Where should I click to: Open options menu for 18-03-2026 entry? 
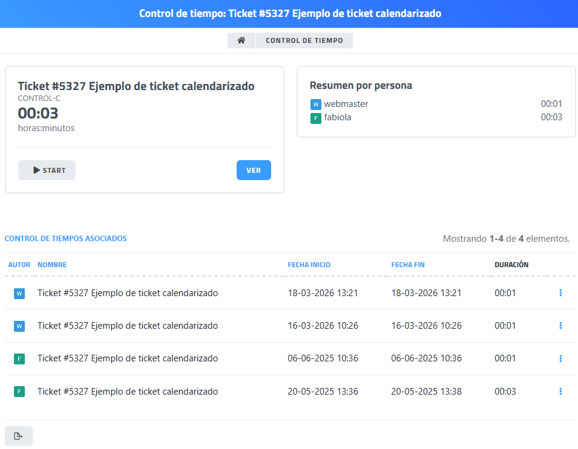(x=560, y=293)
